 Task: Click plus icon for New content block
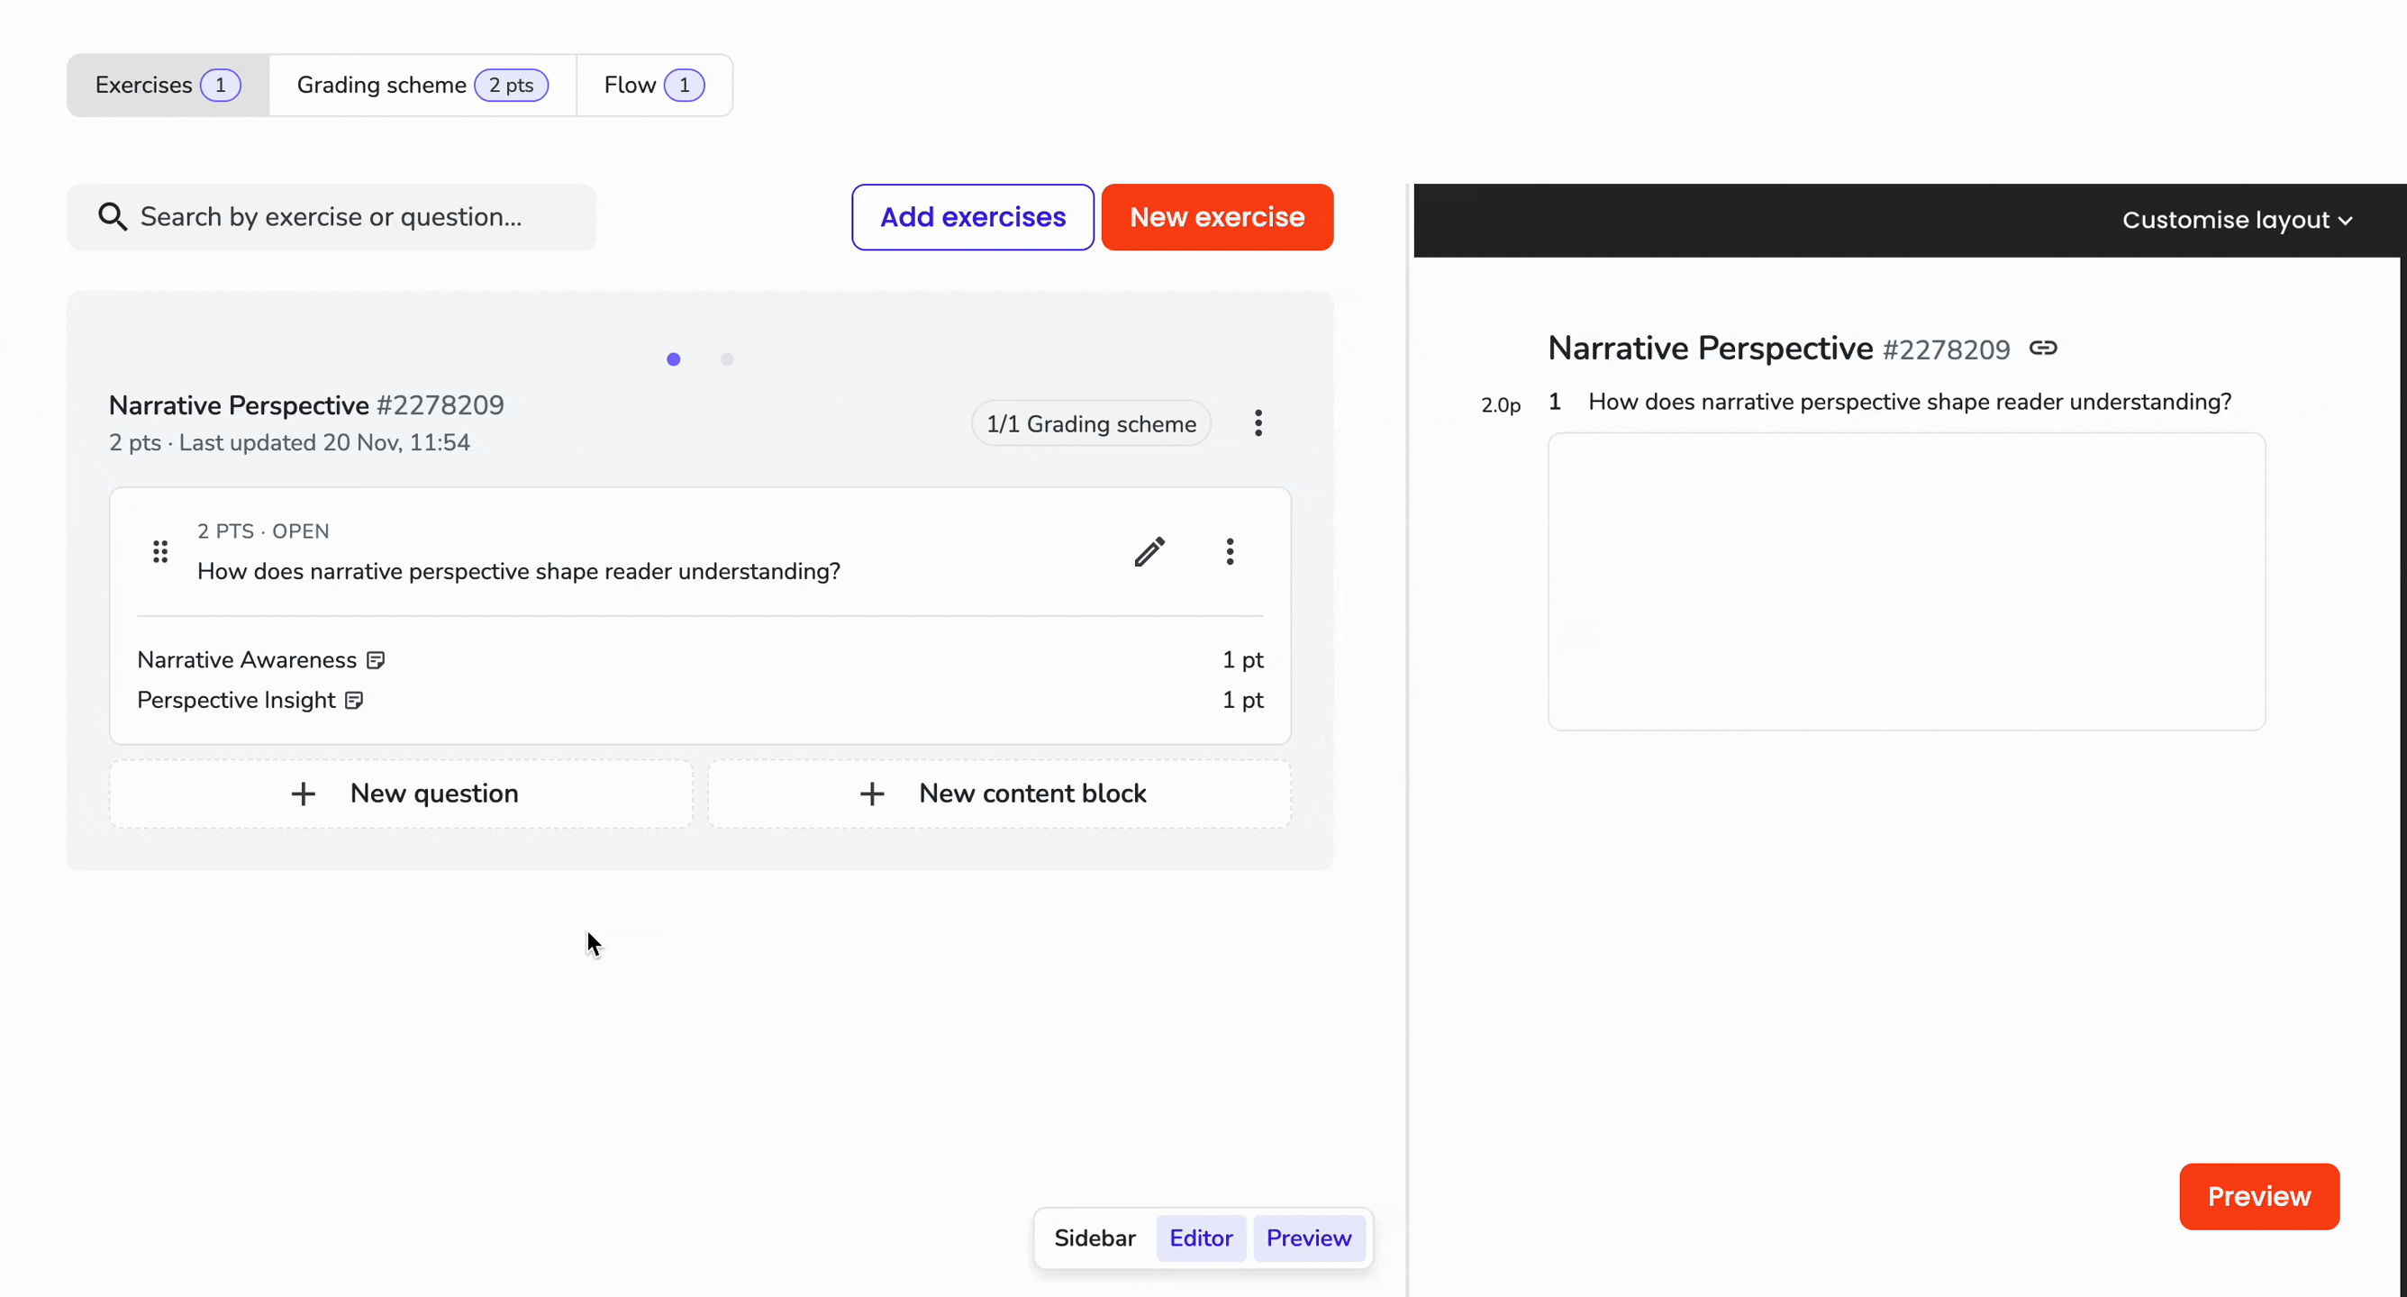coord(872,794)
